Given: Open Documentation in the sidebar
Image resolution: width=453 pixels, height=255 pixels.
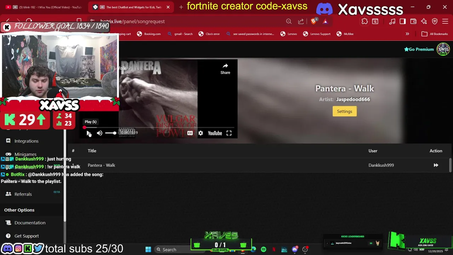Looking at the screenshot, I should coord(30,223).
